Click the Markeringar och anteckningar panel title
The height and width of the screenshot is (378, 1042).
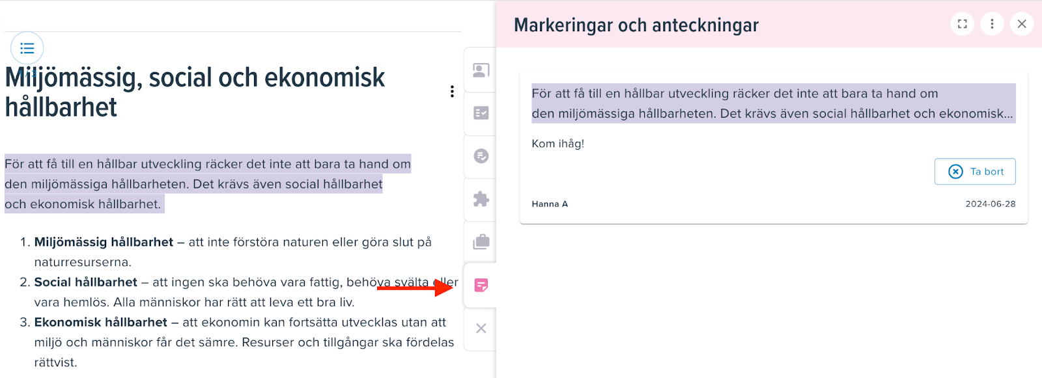636,25
